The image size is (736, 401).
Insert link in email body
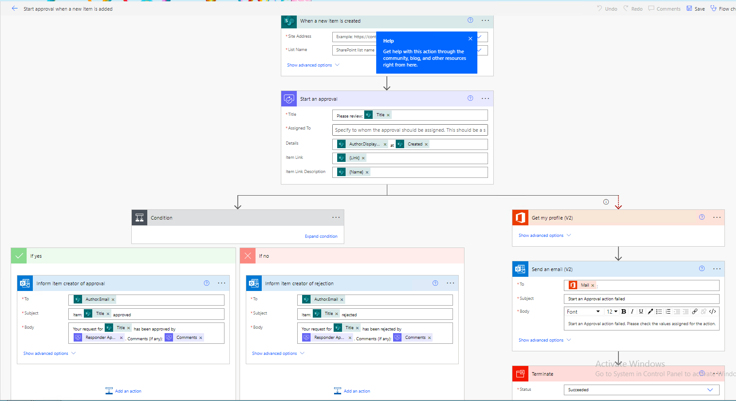pyautogui.click(x=695, y=312)
